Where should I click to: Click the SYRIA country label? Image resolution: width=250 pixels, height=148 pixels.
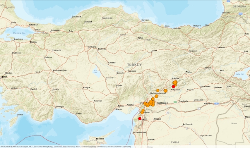pyautogui.click(x=175, y=143)
